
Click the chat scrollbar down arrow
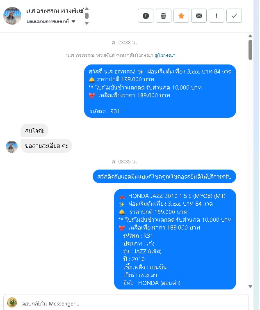[x=250, y=286]
